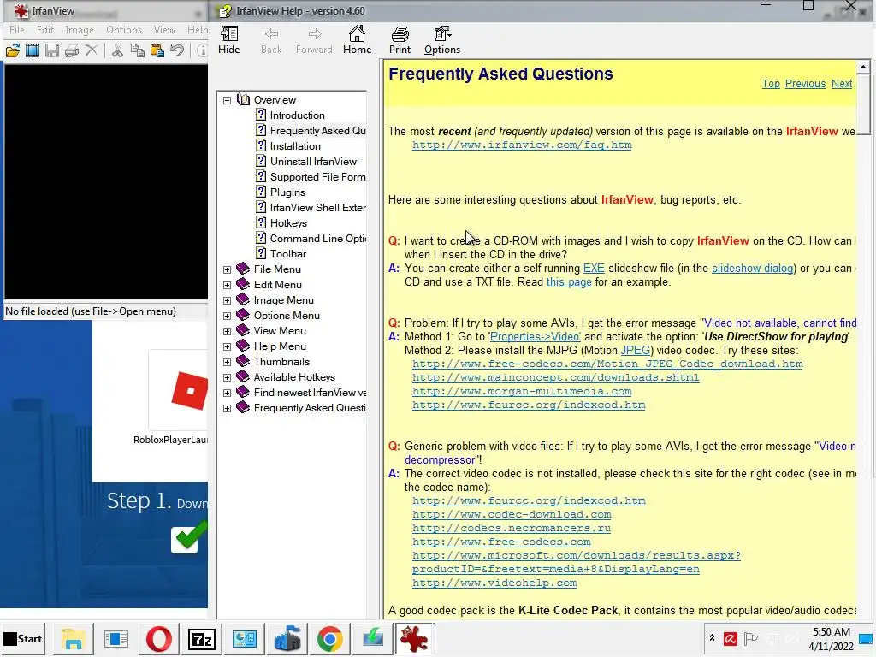The height and width of the screenshot is (657, 876).
Task: Click the Info icon in IrfanView toolbar
Action: [202, 50]
